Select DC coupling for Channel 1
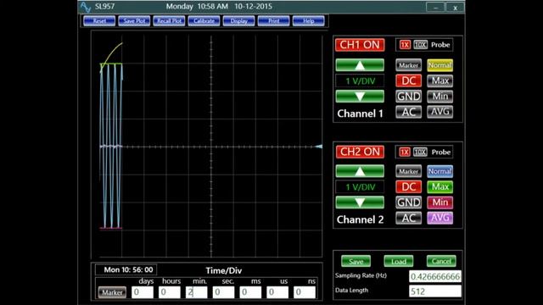The width and height of the screenshot is (543, 305). (x=409, y=81)
